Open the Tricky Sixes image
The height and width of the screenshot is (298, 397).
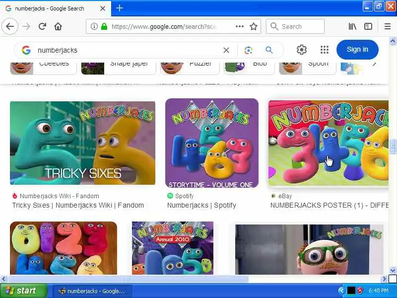click(82, 143)
